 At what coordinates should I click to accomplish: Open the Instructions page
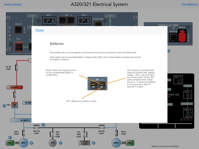click(13, 4)
